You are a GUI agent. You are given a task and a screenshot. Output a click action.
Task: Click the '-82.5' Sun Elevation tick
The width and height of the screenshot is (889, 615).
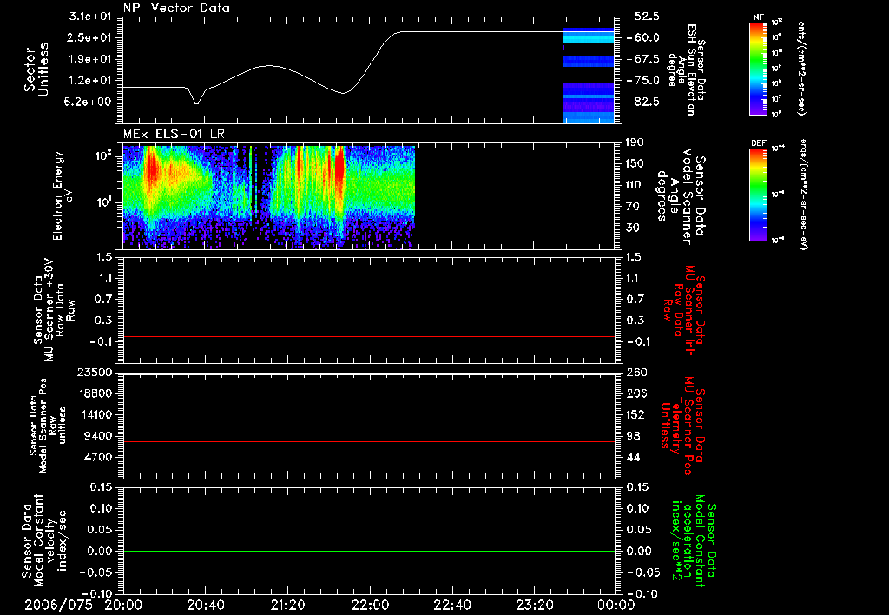coord(643,102)
